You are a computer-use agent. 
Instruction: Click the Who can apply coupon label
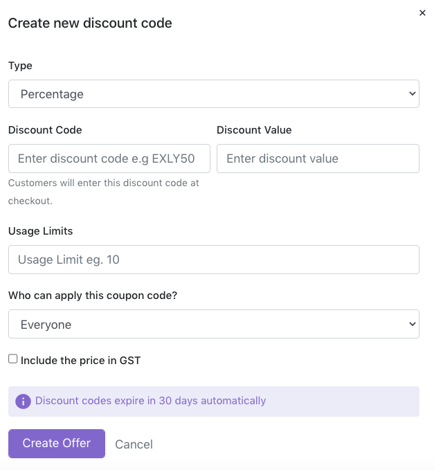coord(93,296)
